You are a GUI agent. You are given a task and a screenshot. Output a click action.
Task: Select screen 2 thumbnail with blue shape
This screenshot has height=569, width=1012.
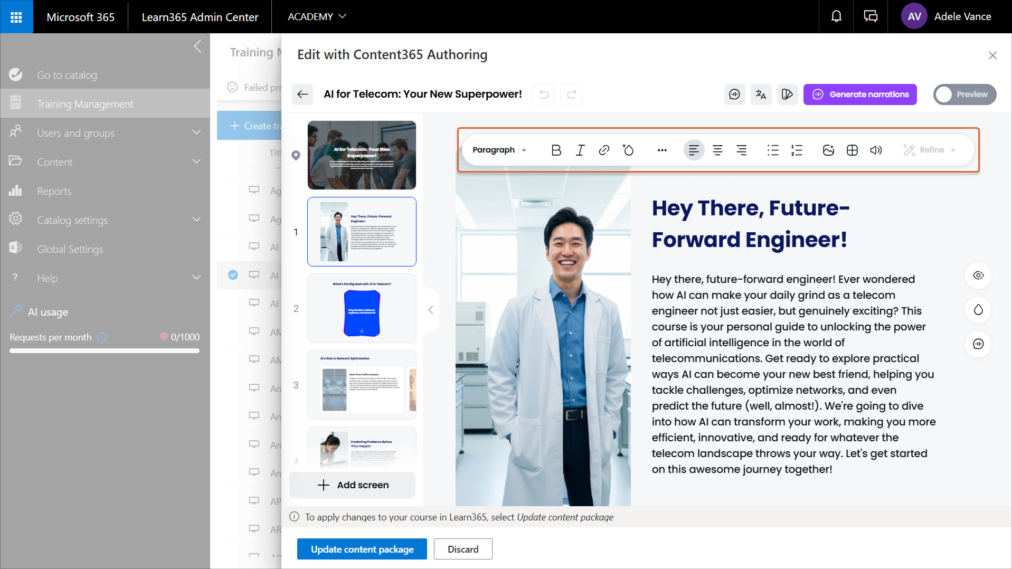[362, 308]
